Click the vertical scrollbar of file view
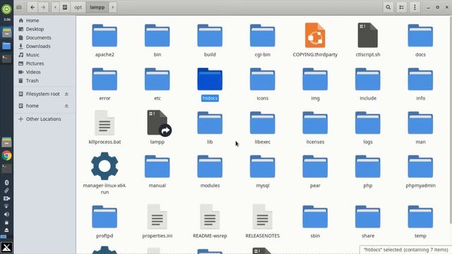 (451, 119)
